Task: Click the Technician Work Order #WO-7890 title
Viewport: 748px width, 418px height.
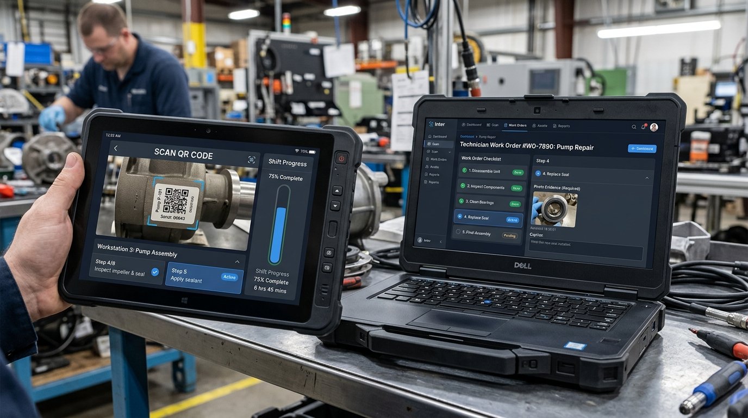Action: click(527, 146)
